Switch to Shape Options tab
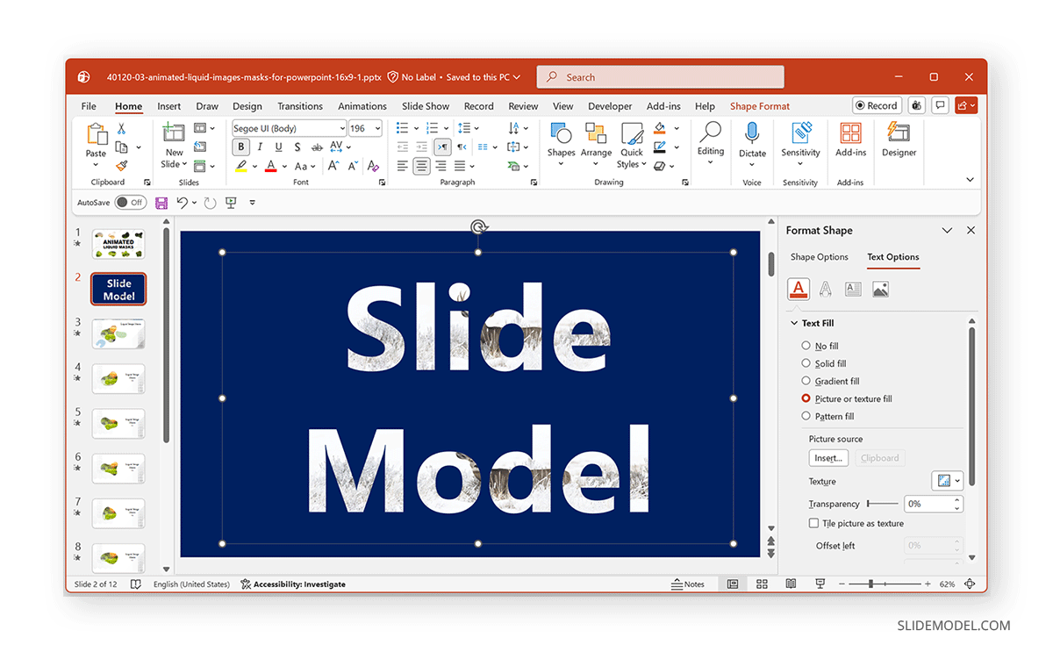The height and width of the screenshot is (652, 1053). click(820, 257)
